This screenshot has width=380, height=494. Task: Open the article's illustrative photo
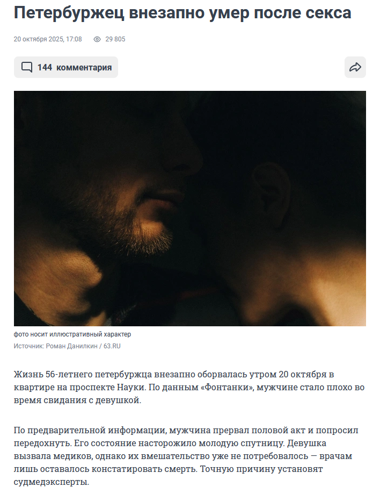click(190, 209)
